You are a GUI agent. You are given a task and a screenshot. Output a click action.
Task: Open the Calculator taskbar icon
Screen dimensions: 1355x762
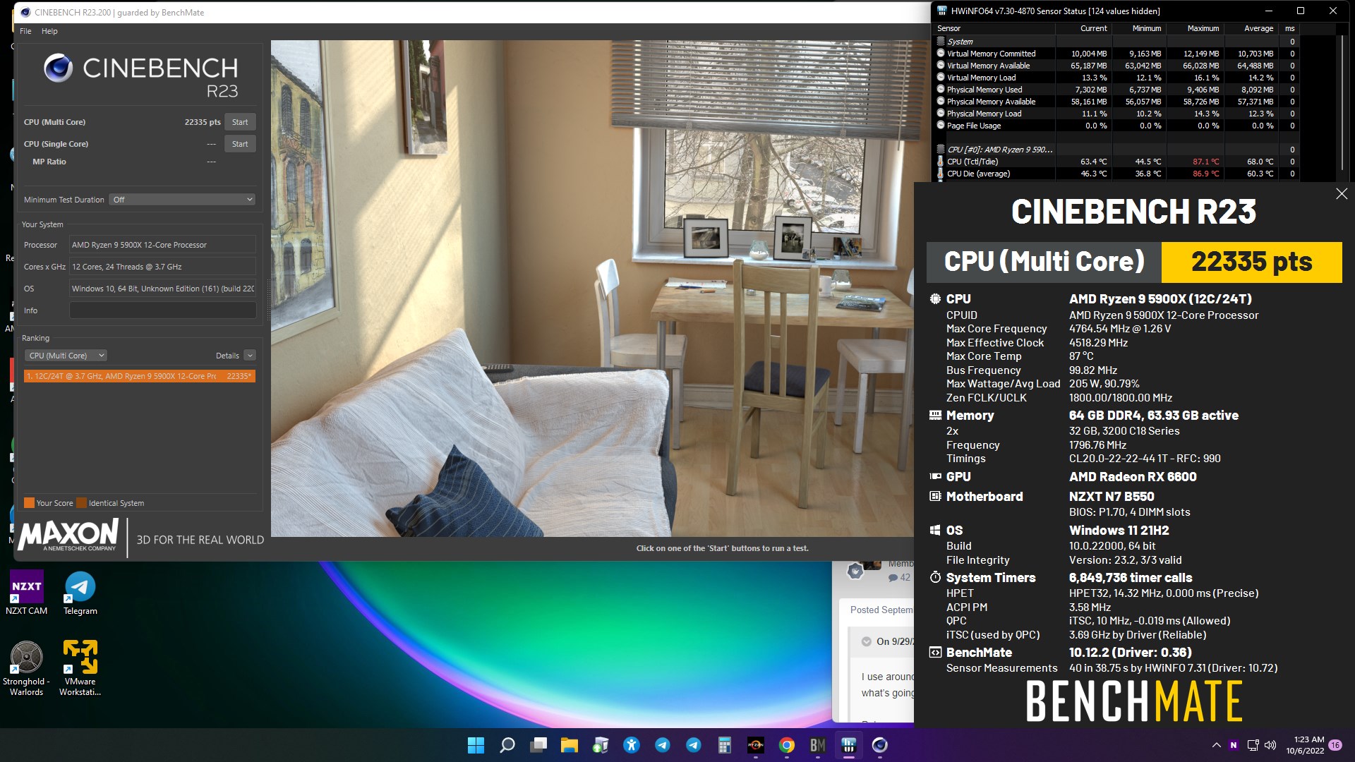click(x=725, y=745)
